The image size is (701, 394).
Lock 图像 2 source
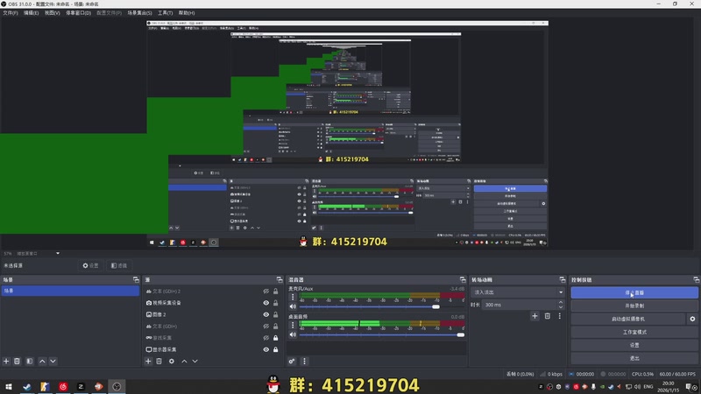coord(276,314)
